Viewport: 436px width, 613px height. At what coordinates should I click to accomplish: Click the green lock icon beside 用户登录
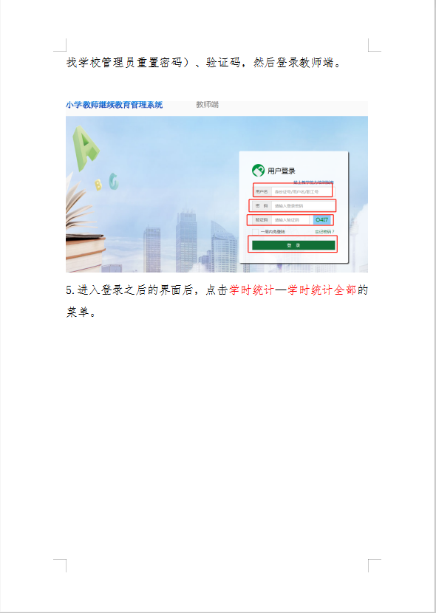click(258, 171)
